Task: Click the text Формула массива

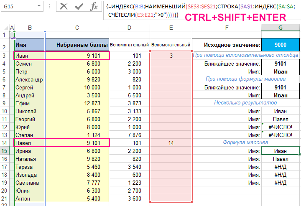Action: click(245, 142)
